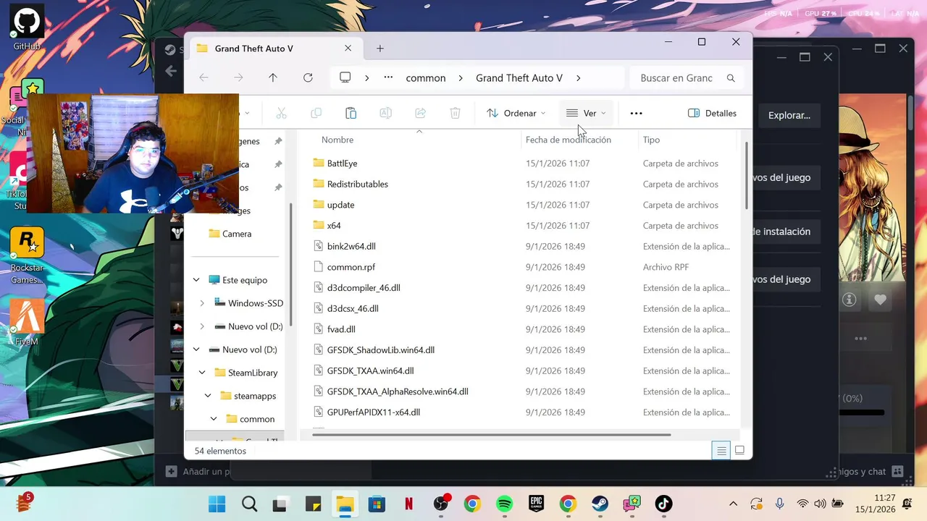Open the Ordenar dropdown
This screenshot has width=927, height=521.
coord(516,113)
